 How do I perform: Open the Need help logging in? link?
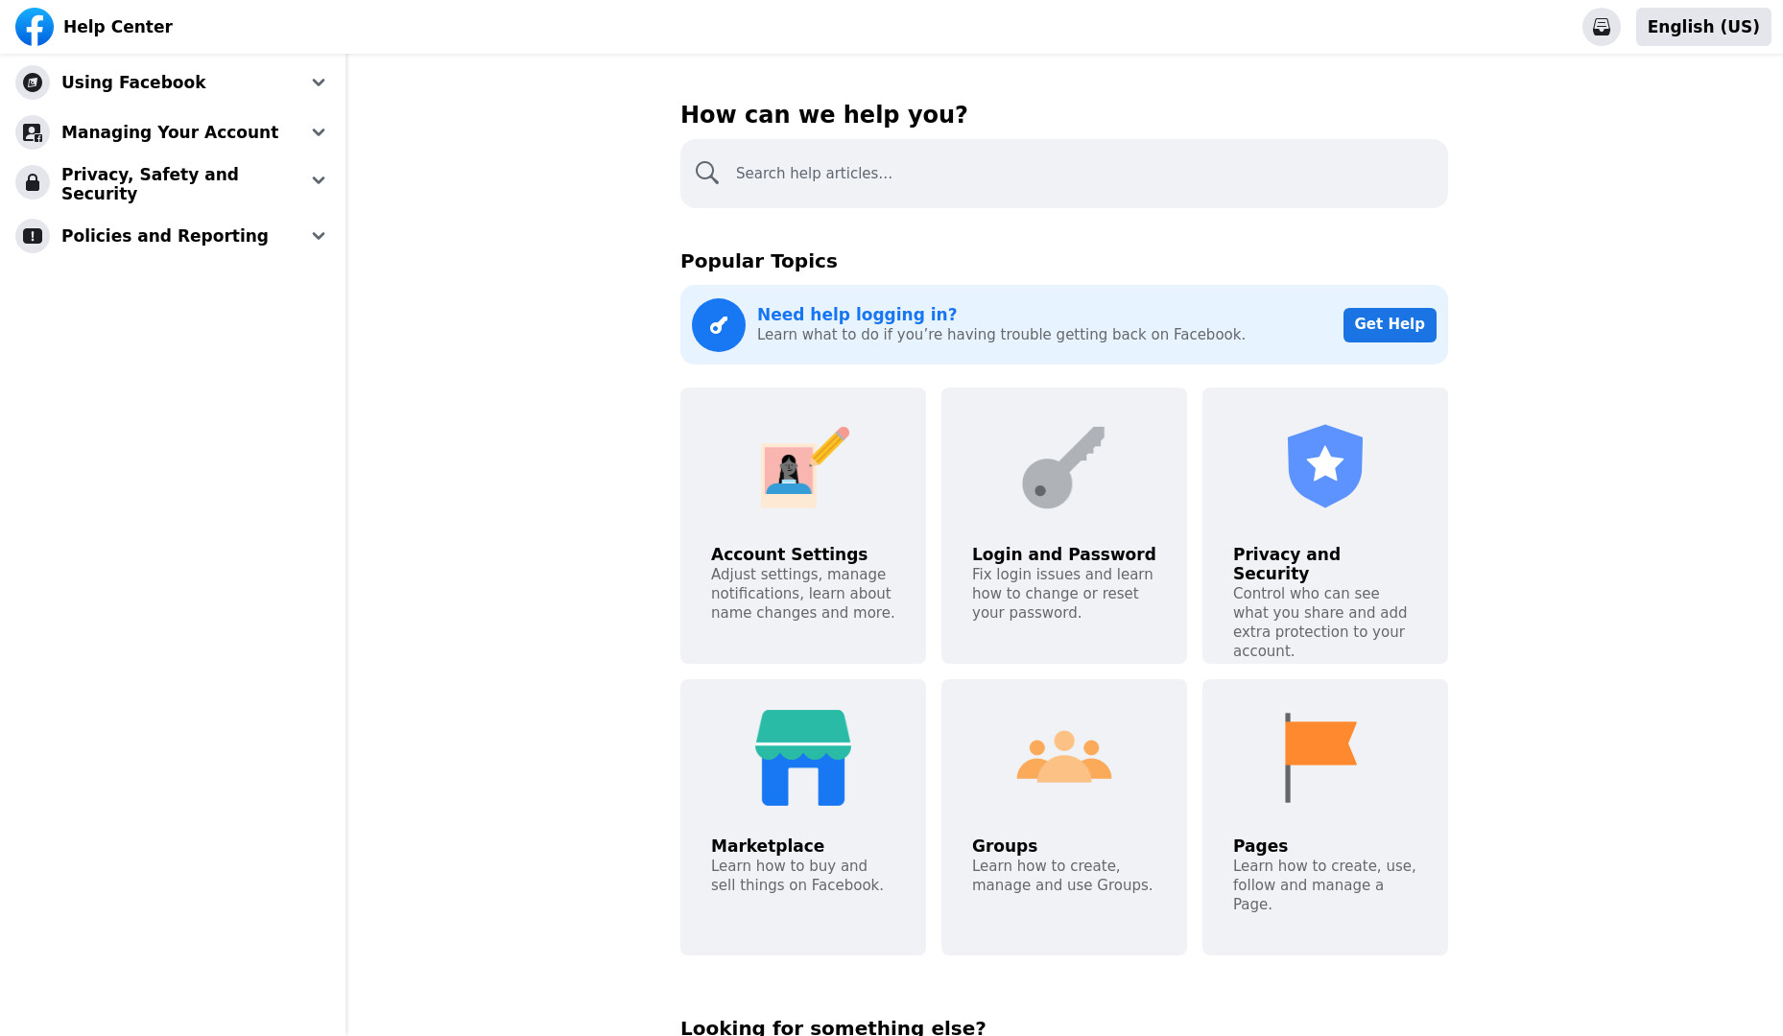[x=857, y=315]
